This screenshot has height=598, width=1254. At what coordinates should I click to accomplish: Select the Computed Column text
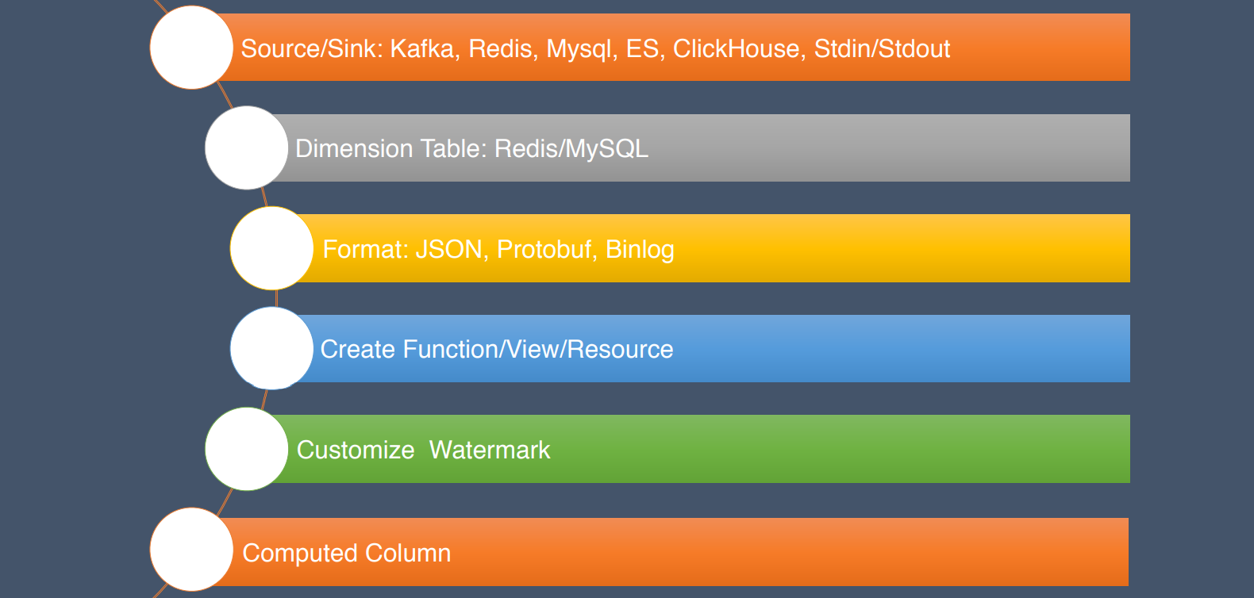pos(346,554)
